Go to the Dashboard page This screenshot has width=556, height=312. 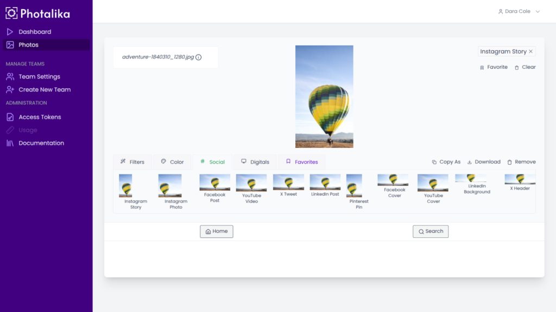click(35, 32)
